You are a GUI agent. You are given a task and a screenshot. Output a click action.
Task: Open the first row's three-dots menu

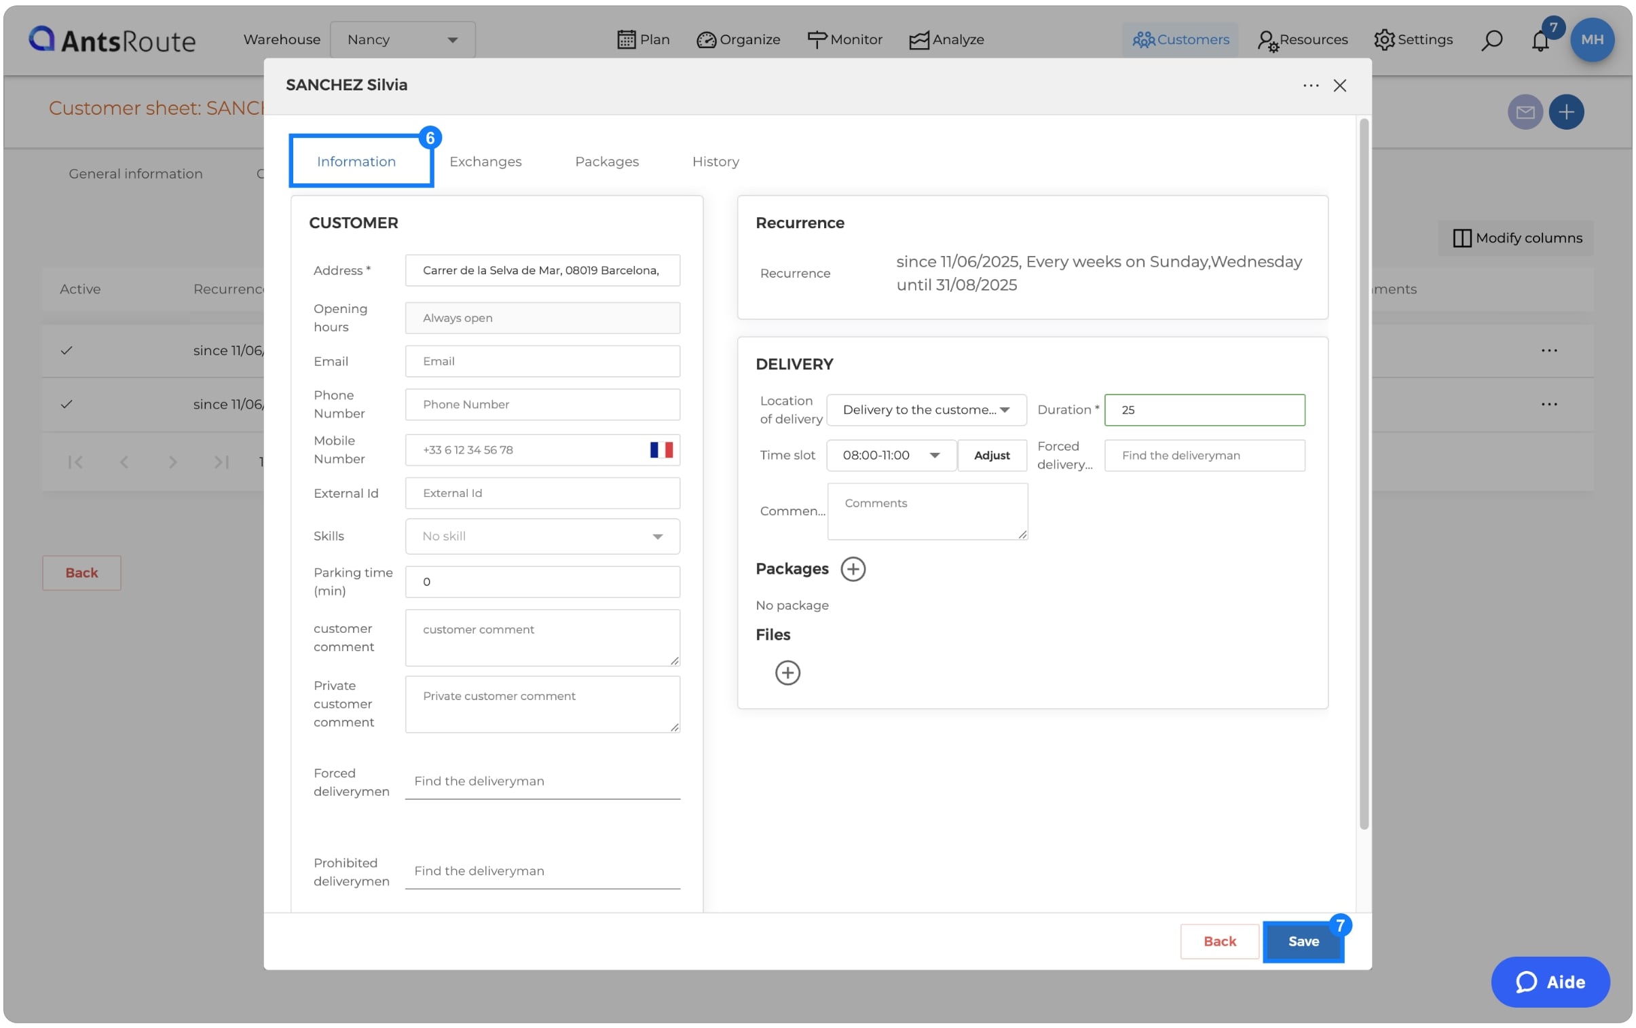pos(1548,350)
